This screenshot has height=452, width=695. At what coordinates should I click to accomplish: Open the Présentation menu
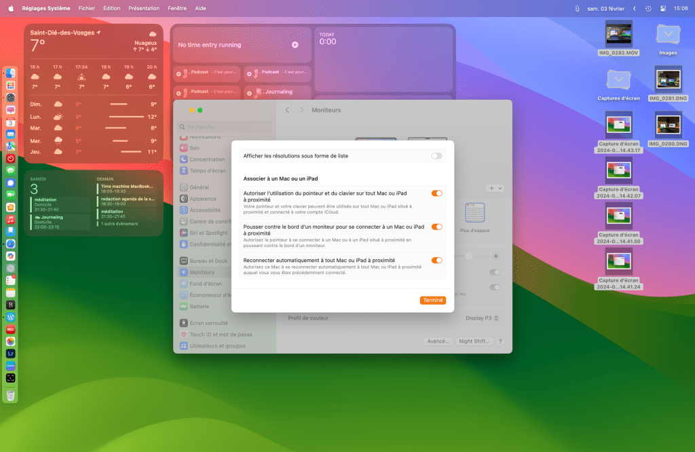[x=144, y=8]
